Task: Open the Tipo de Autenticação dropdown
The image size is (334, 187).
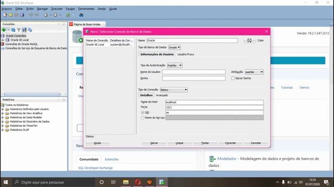Action: (x=174, y=65)
